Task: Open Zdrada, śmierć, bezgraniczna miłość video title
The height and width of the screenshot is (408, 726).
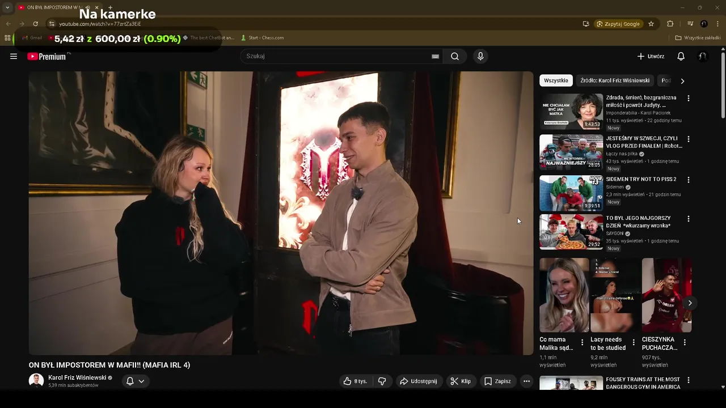Action: pos(641,101)
